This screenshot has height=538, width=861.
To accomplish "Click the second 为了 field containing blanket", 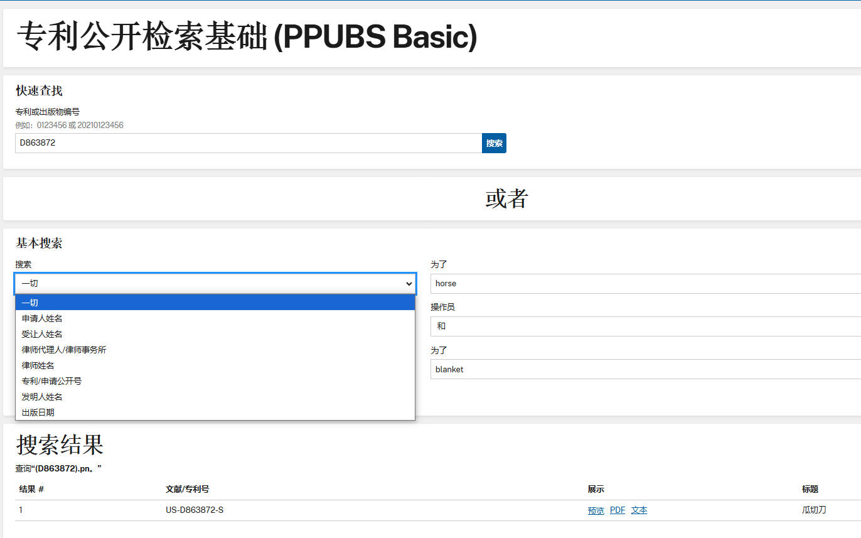I will tap(646, 369).
